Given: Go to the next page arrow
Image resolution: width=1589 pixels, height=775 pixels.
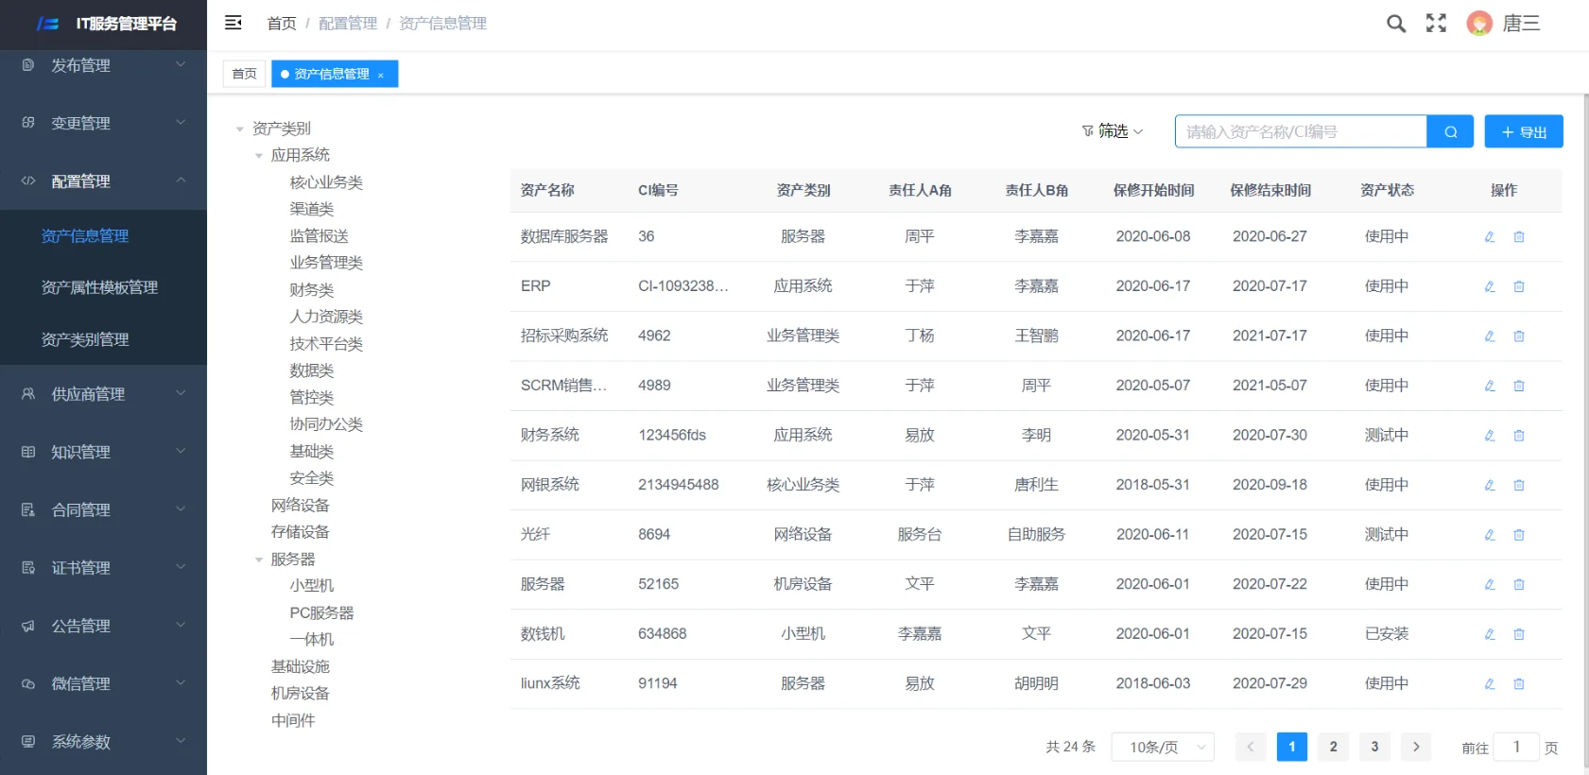Looking at the screenshot, I should point(1416,747).
